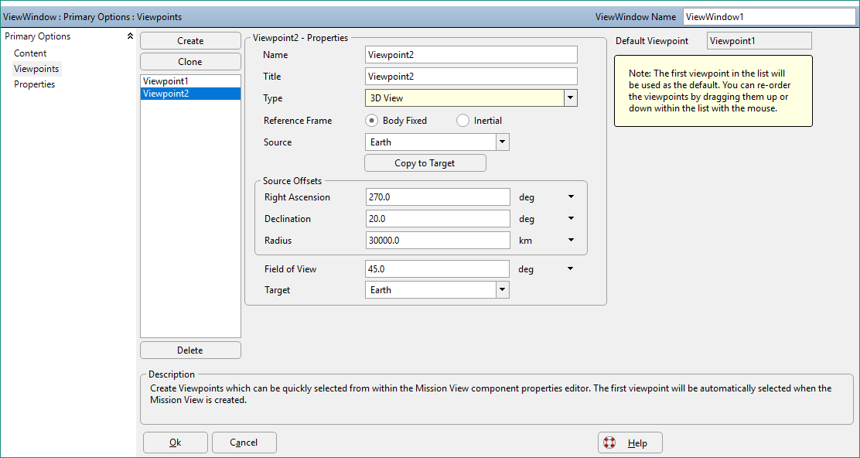Click inside the Declination value field

(437, 218)
